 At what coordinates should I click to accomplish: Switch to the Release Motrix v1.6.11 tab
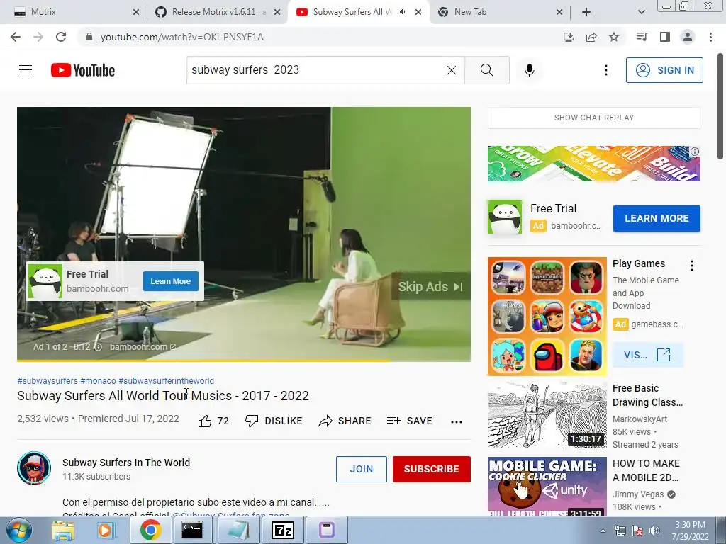coord(218,12)
